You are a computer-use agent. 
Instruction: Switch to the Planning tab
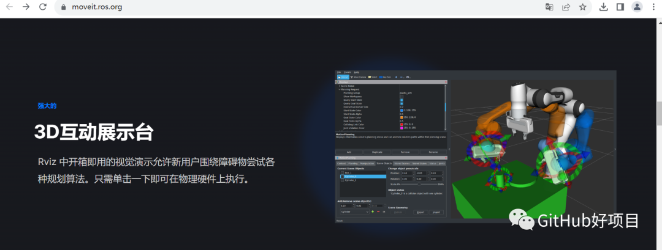(x=353, y=163)
